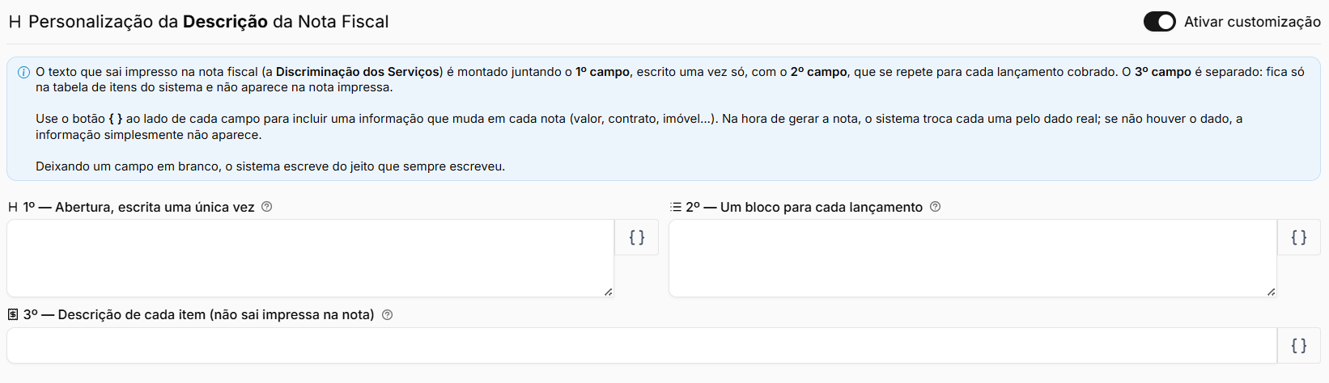Toggle the Ativar customização switch
Image resolution: width=1329 pixels, height=383 pixels.
[1159, 22]
